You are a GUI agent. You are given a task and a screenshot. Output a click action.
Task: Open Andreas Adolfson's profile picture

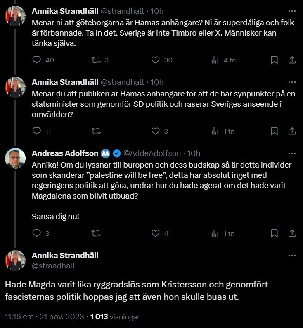point(15,158)
